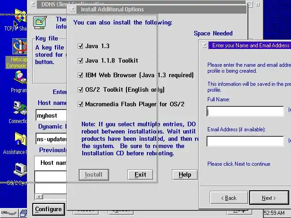The height and width of the screenshot is (218, 291).
Task: Open the Programs desktop icon
Action: (20, 77)
